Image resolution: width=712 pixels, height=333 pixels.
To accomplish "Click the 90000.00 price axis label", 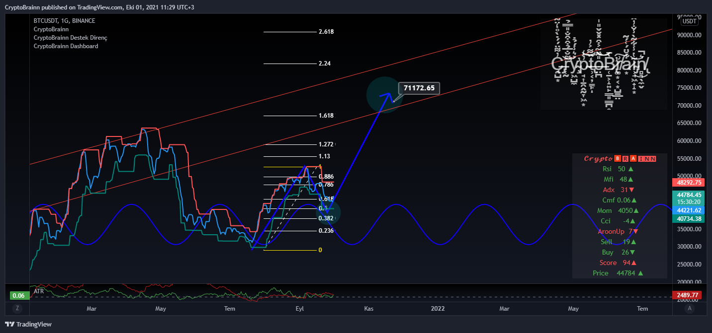I will [x=689, y=35].
